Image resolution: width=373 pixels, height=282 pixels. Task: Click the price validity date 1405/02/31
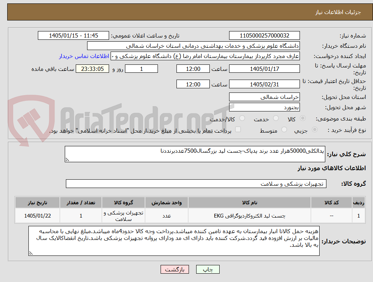[264, 84]
